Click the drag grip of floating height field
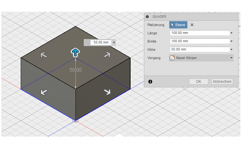 [85, 43]
